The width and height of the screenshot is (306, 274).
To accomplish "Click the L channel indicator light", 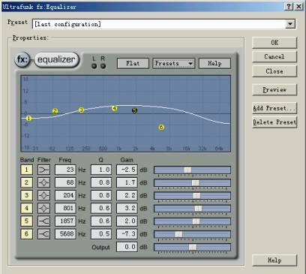I will tap(94, 66).
